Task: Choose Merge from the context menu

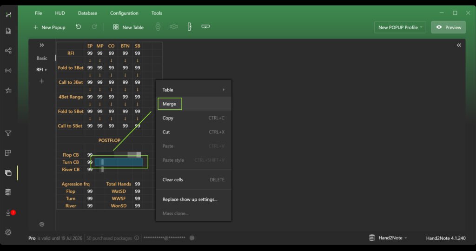Action: [169, 104]
